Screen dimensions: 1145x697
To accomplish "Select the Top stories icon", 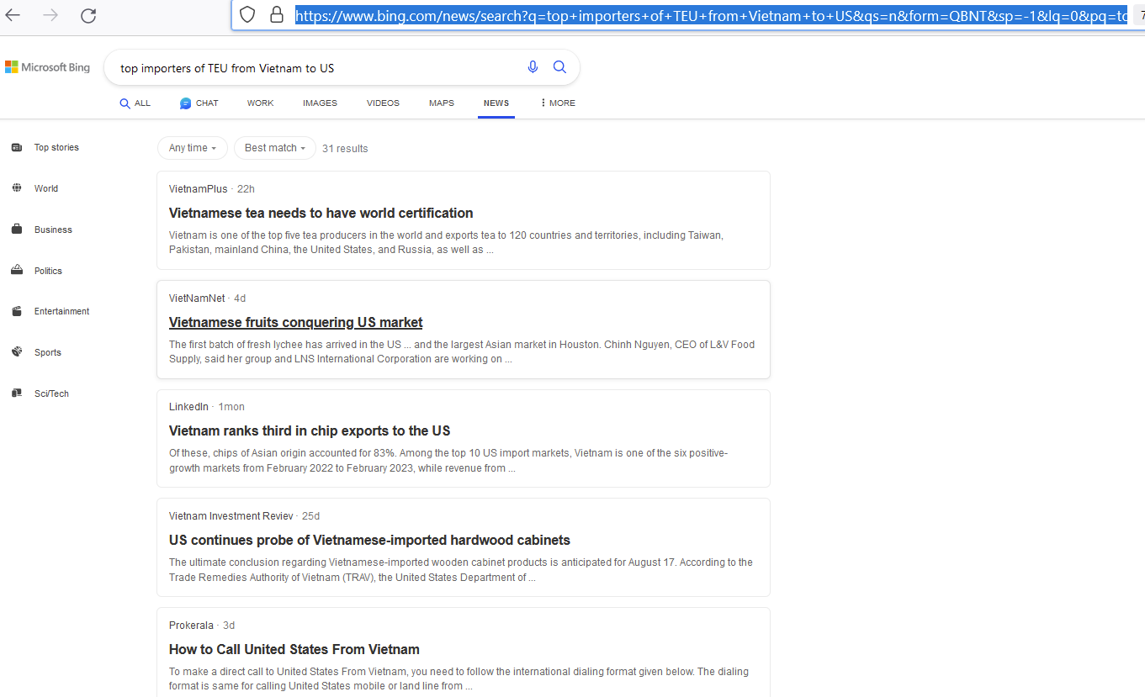I will 17,147.
